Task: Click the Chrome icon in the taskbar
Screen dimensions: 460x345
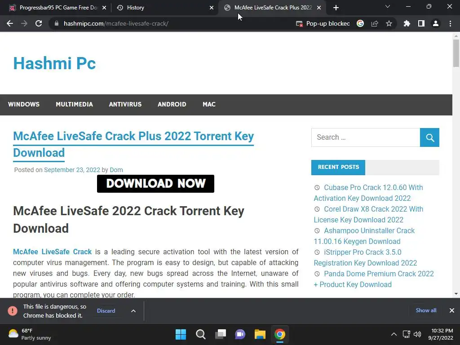Action: [x=279, y=334]
